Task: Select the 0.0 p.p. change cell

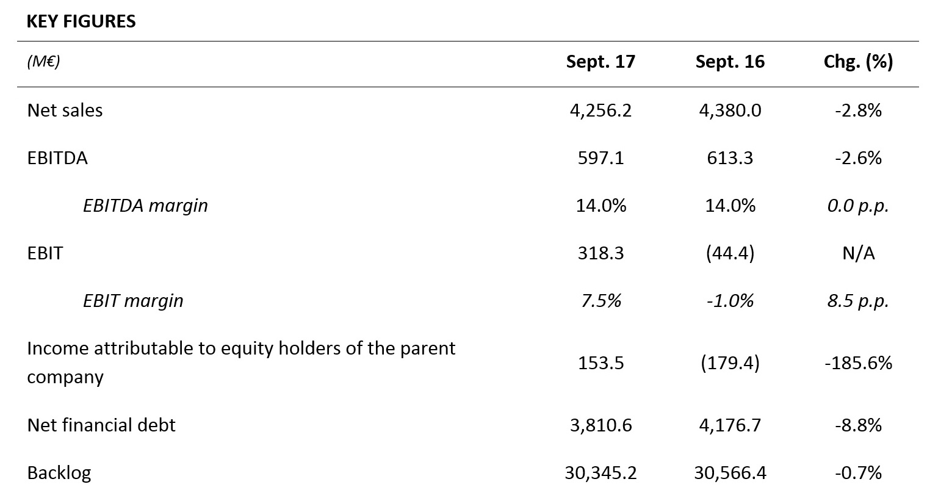Action: coord(858,206)
